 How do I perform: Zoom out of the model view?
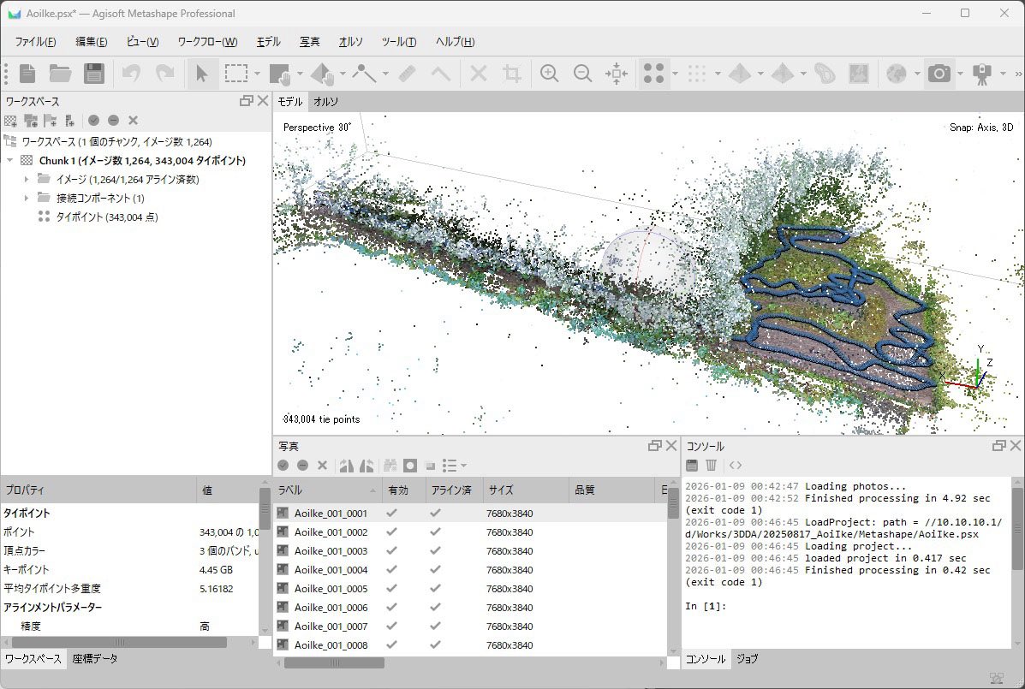(x=582, y=73)
